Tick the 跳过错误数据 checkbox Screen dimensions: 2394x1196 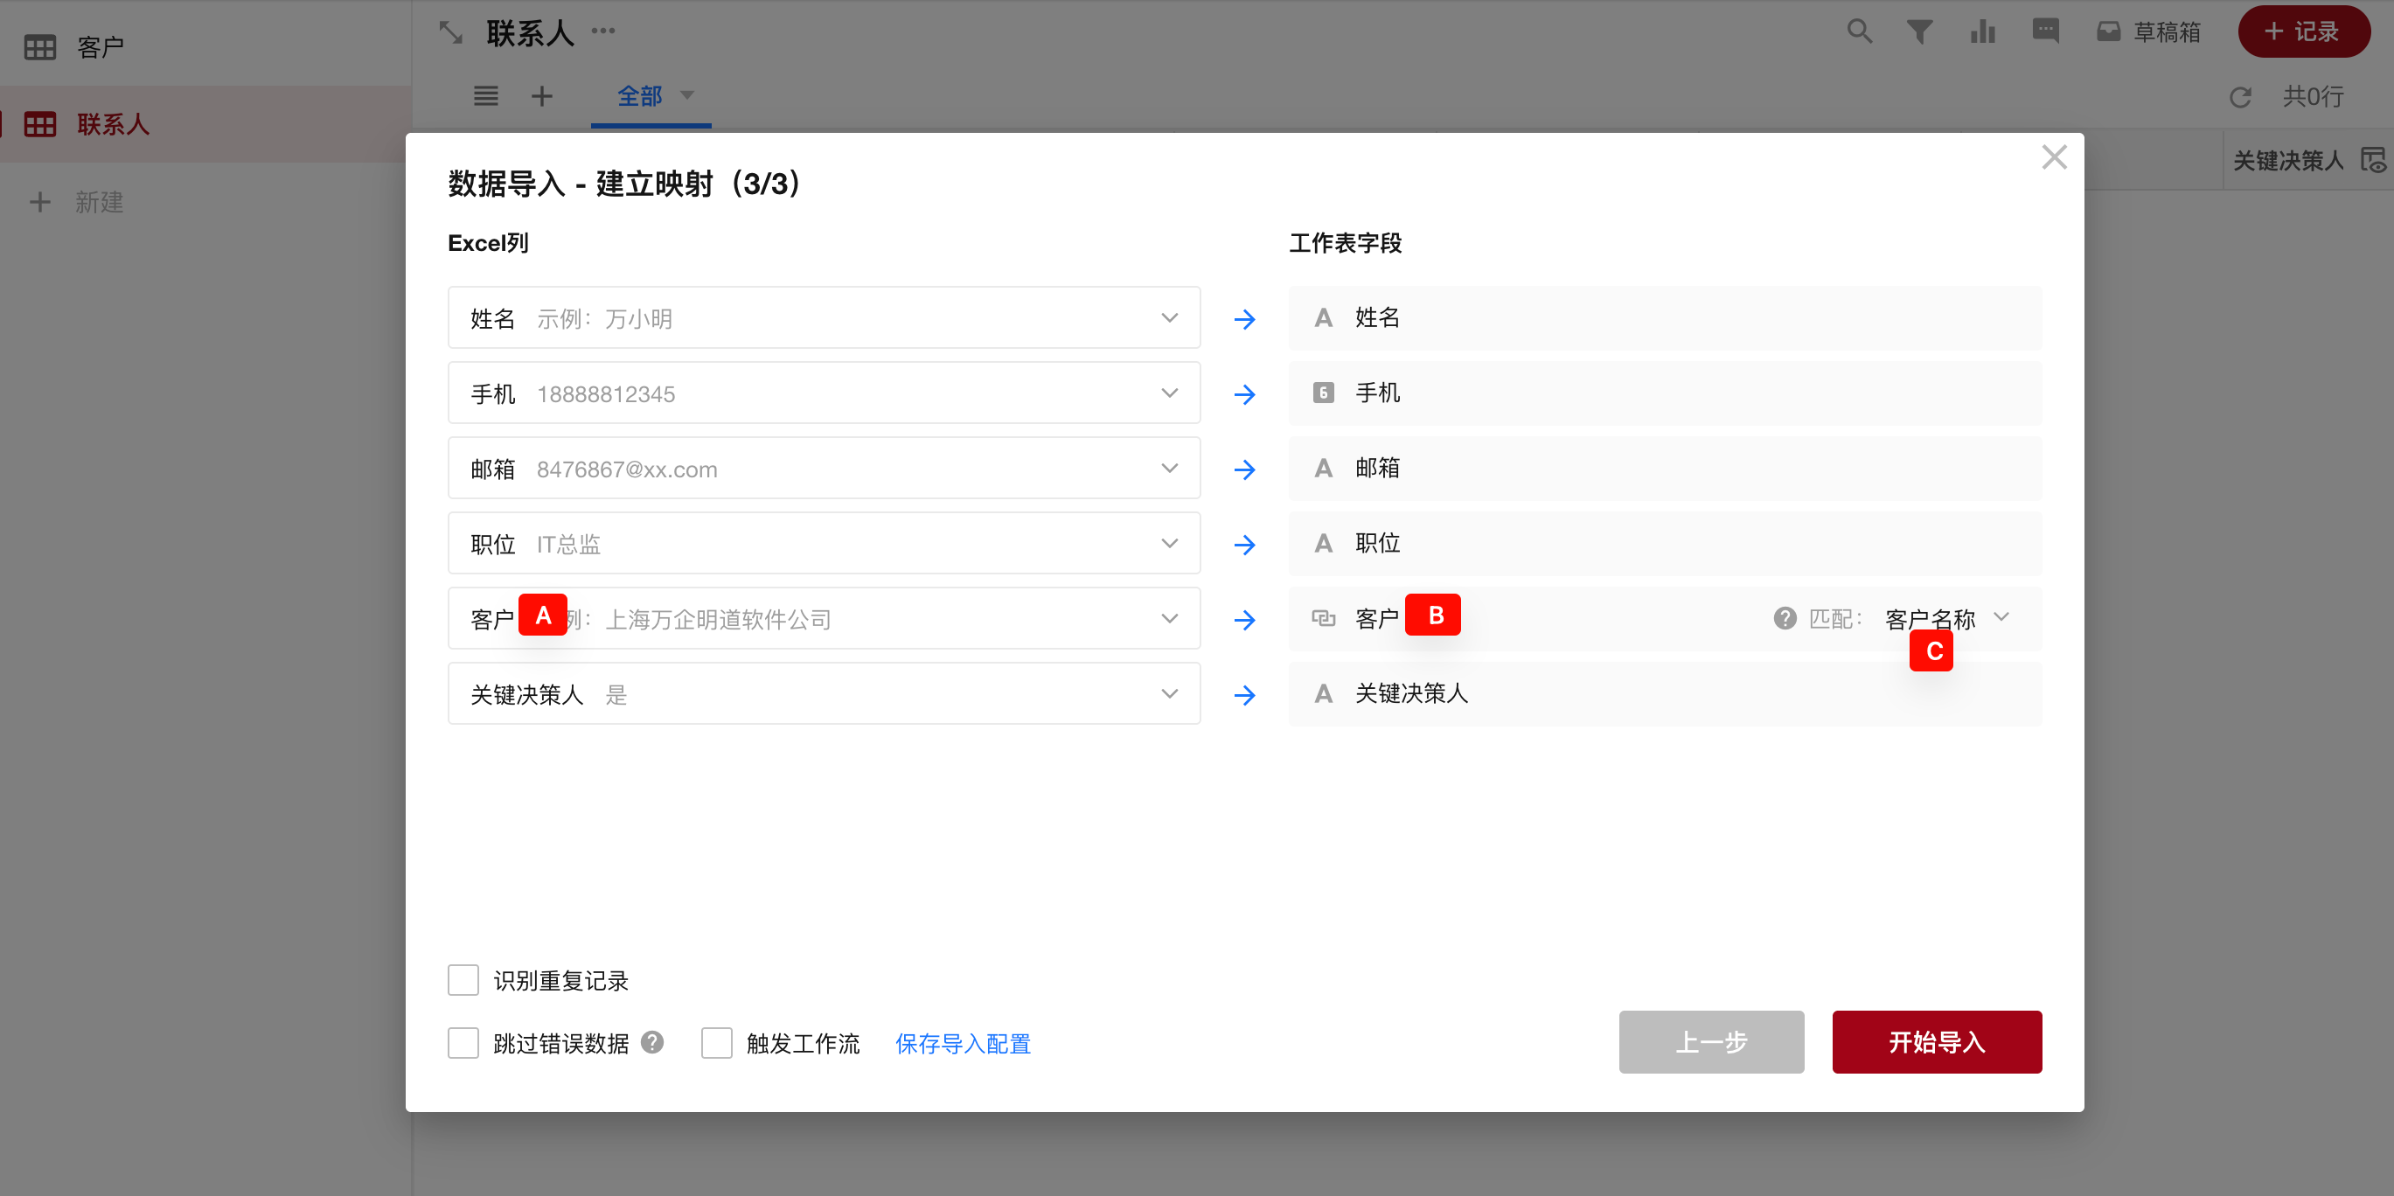click(x=463, y=1043)
